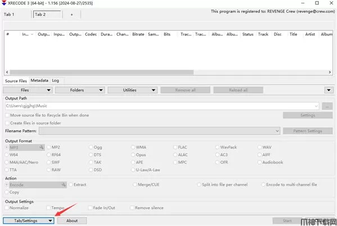This screenshot has height=226, width=337.
Task: Click the file list horizontal scrollbar
Action: (x=168, y=72)
